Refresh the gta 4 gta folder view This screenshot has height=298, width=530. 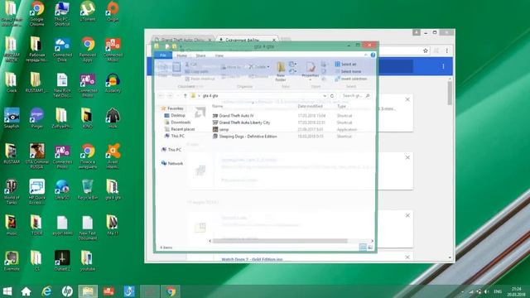(332, 96)
